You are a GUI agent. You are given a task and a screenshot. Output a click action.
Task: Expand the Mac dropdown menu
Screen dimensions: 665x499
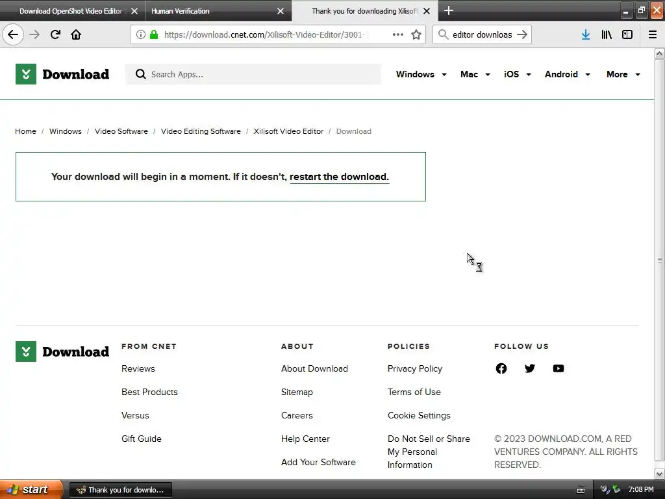pos(475,74)
